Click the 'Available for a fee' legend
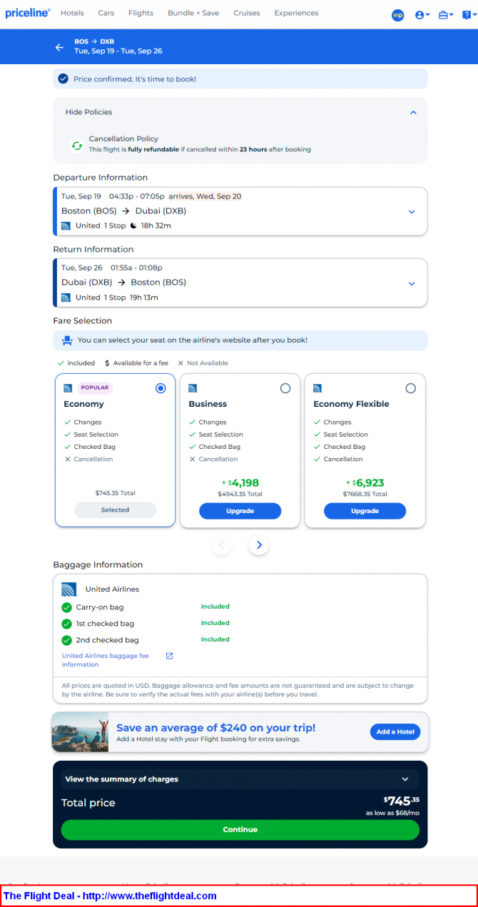The image size is (478, 907). pos(136,363)
